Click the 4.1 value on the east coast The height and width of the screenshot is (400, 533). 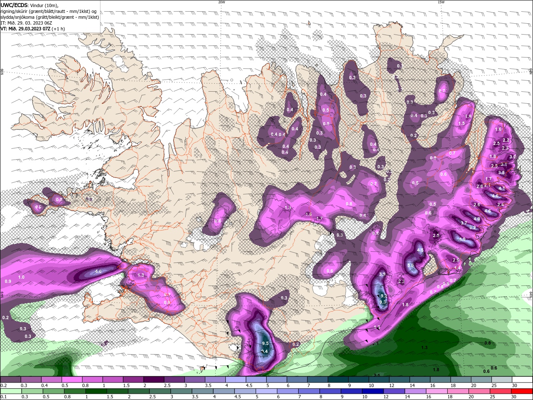502,189
